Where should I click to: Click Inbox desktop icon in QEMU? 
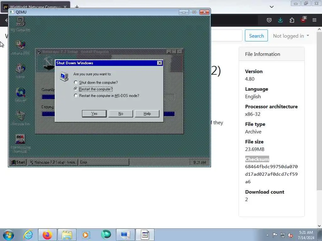point(20,71)
